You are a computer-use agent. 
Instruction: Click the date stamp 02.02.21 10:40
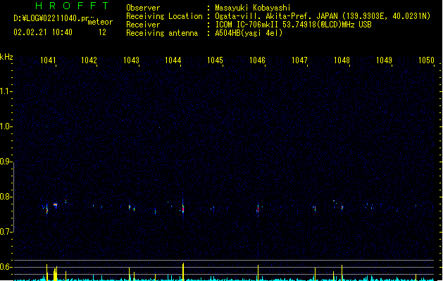click(43, 32)
